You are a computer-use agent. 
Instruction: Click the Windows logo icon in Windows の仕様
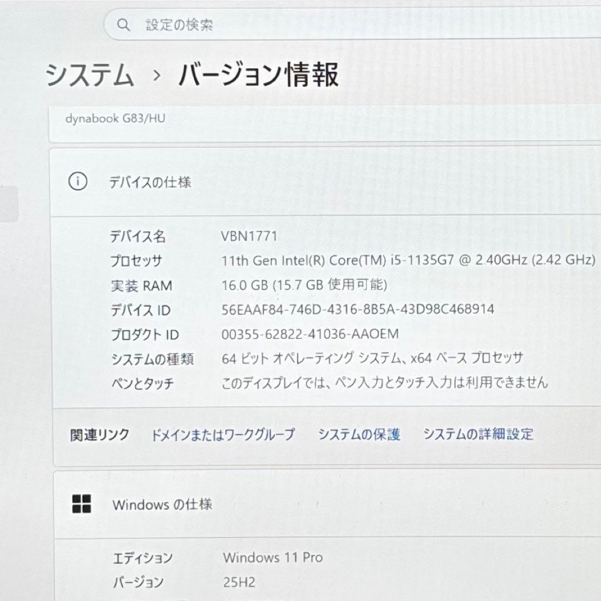point(82,504)
